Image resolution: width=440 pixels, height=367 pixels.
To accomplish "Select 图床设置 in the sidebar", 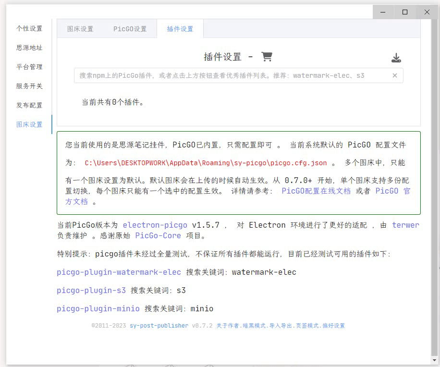I will [29, 124].
